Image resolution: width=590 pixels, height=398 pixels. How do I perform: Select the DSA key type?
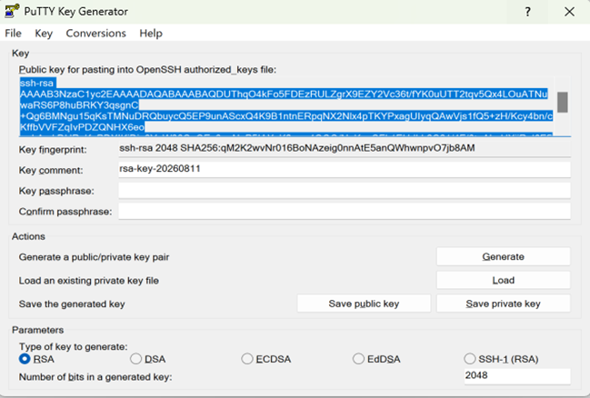click(148, 359)
